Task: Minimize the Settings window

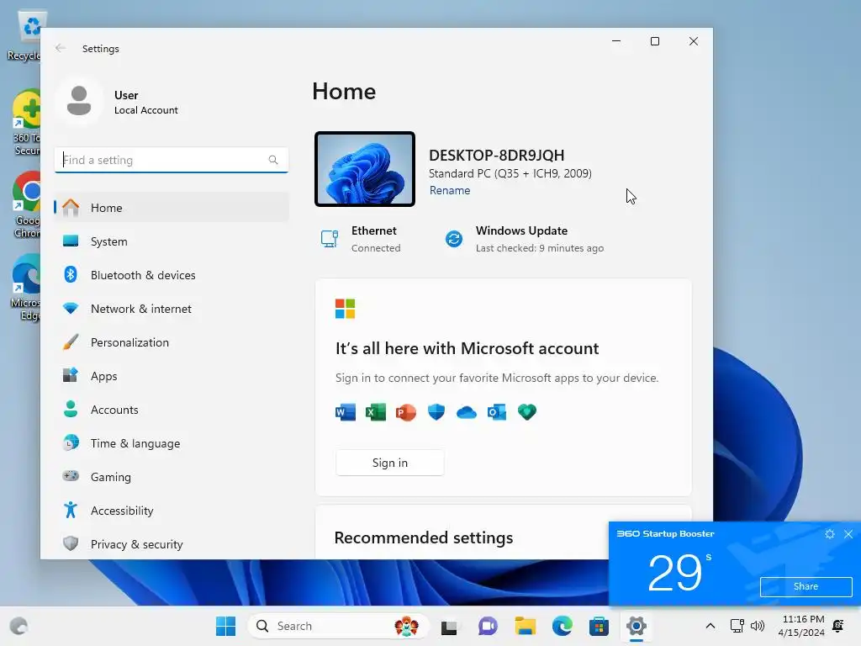Action: [616, 41]
